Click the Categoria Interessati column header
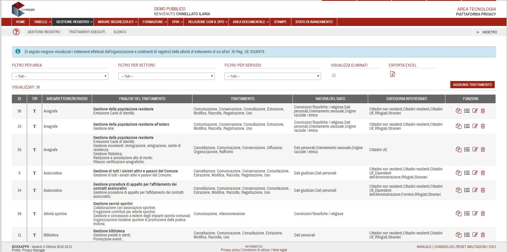Screen dimensions: 508x252 406,99
